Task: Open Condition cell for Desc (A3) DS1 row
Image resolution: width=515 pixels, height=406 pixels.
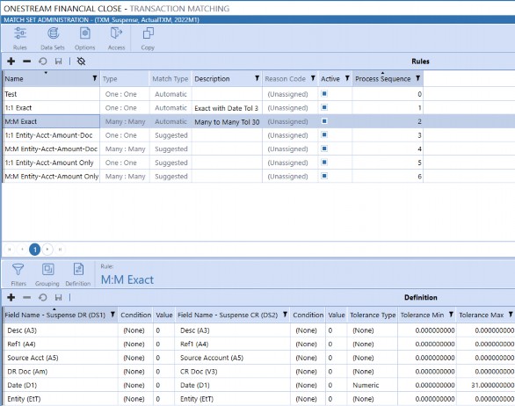Action: click(x=135, y=330)
